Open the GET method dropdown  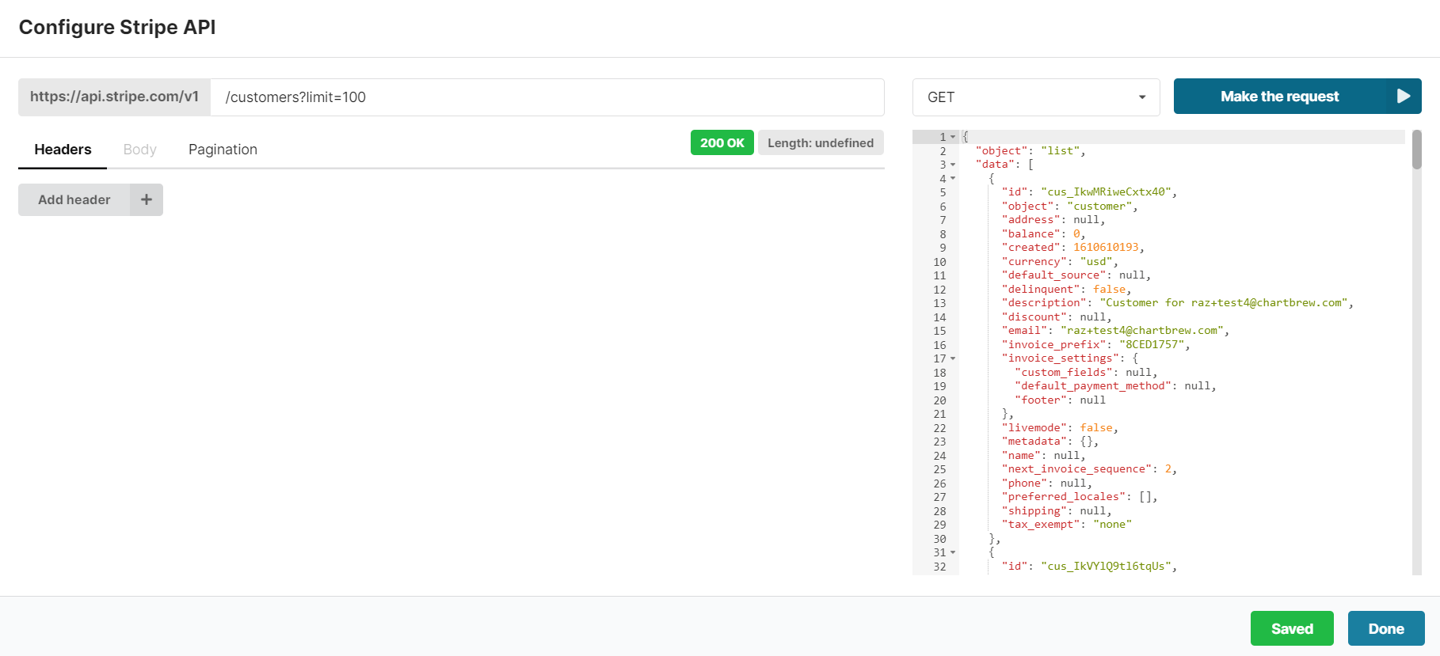pyautogui.click(x=1035, y=97)
